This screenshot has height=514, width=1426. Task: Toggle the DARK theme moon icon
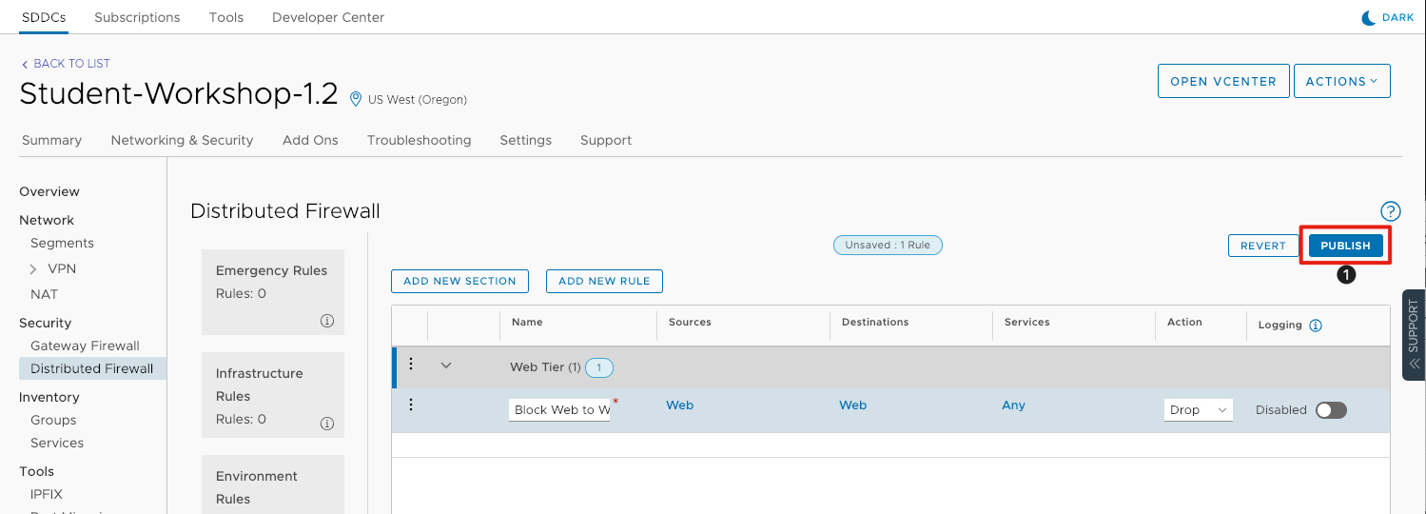pos(1369,17)
